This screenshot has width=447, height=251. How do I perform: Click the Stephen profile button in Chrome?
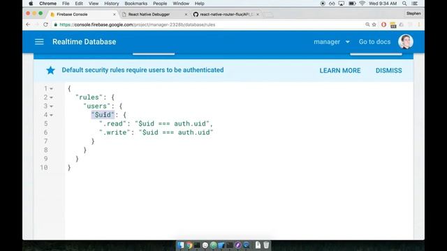click(x=413, y=13)
